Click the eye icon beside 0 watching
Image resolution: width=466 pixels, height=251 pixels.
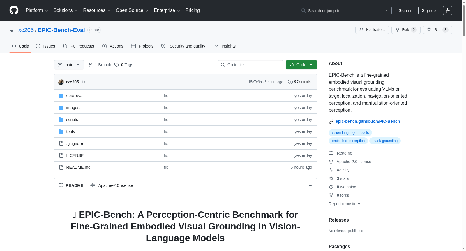[331, 187]
